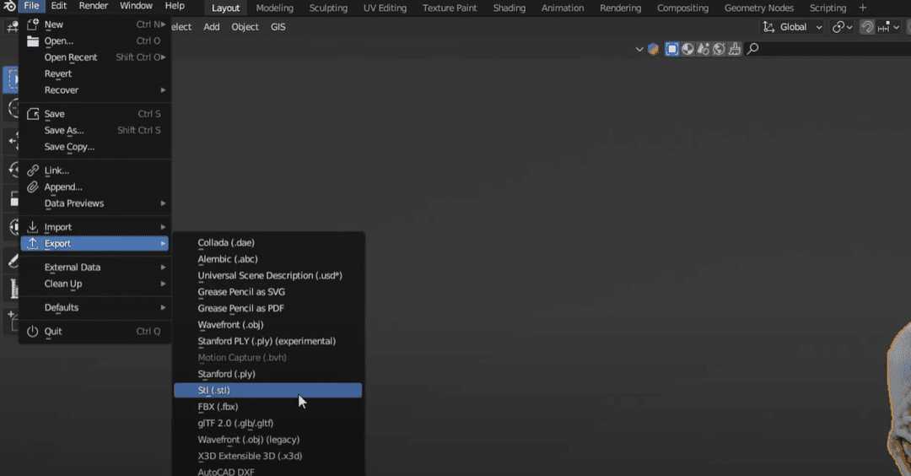Choose Stanford PLY (experimental) export

[x=268, y=341]
